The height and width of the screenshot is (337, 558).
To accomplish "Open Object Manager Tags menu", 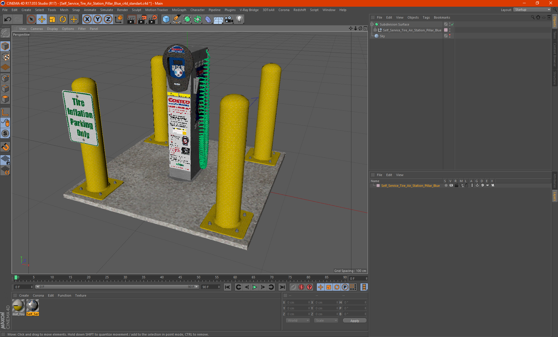I will tap(426, 17).
